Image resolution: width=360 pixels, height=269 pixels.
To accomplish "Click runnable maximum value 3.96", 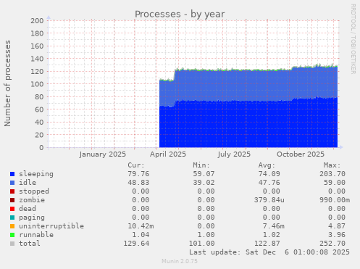I will (x=337, y=235).
